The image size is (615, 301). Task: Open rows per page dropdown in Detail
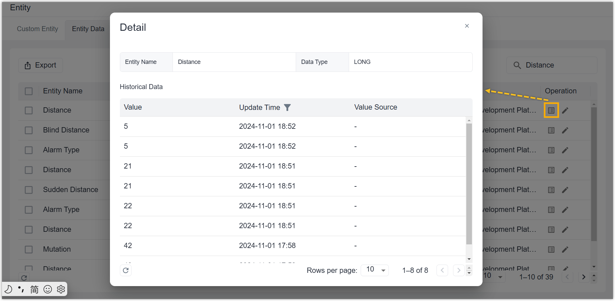click(375, 270)
